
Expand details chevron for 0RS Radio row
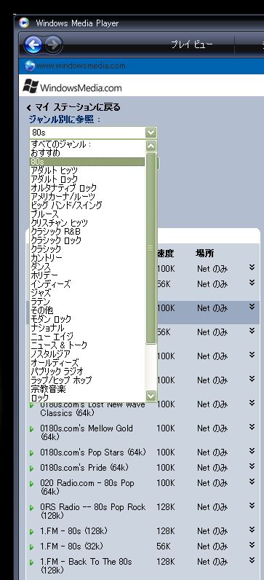252,506
